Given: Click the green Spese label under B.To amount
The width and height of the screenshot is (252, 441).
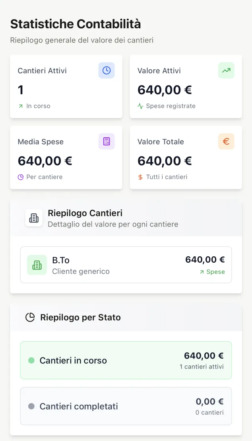Looking at the screenshot, I should pos(215,272).
